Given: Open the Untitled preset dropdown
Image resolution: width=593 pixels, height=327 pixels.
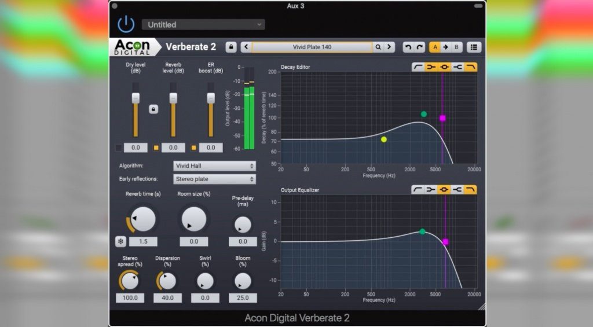Looking at the screenshot, I should [x=203, y=24].
